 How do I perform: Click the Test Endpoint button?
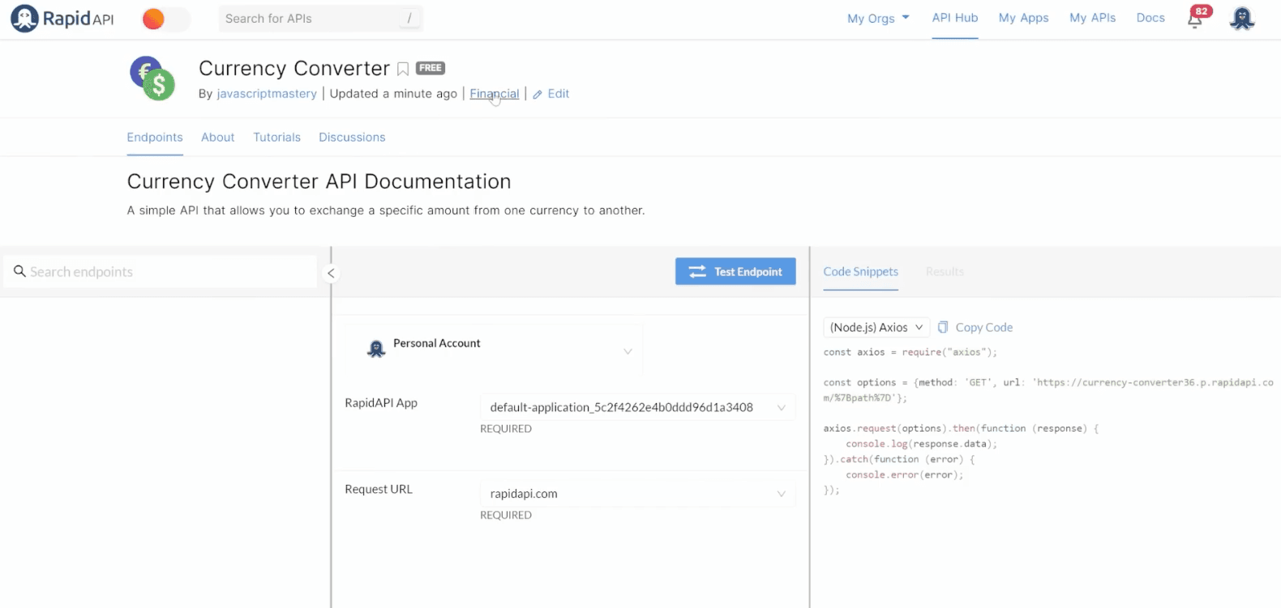click(735, 272)
